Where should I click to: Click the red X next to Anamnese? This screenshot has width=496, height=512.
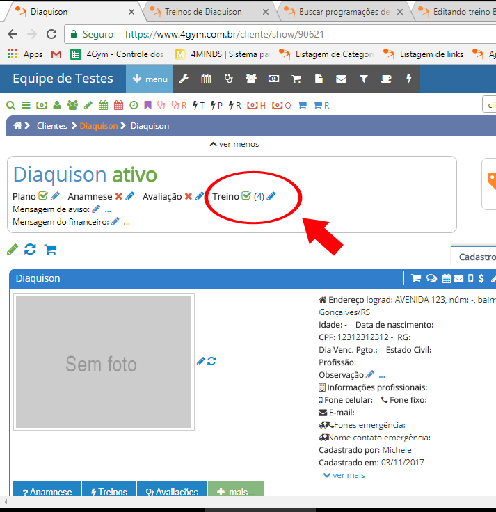[x=118, y=197]
